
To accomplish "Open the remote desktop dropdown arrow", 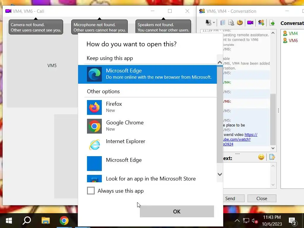I will coord(214,23).
